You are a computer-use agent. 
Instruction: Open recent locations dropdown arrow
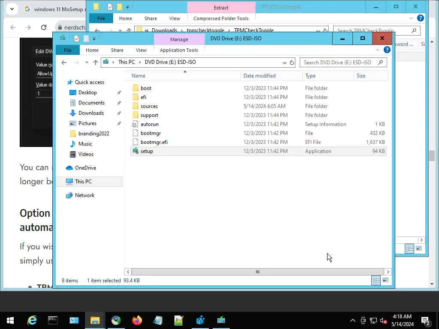pos(87,63)
